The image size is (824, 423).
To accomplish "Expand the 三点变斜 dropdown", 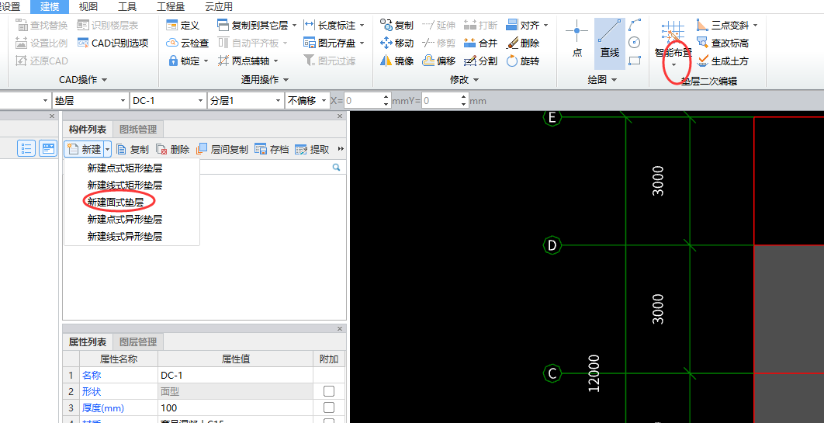I will click(755, 25).
